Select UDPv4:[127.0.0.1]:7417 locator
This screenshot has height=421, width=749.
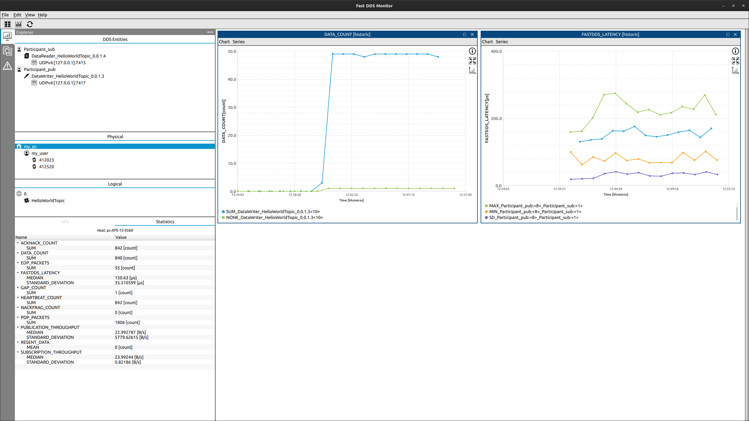click(62, 83)
